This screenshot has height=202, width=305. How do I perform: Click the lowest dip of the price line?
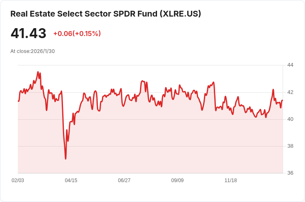click(65, 159)
